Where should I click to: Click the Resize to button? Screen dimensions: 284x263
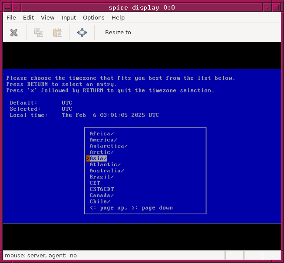[118, 33]
